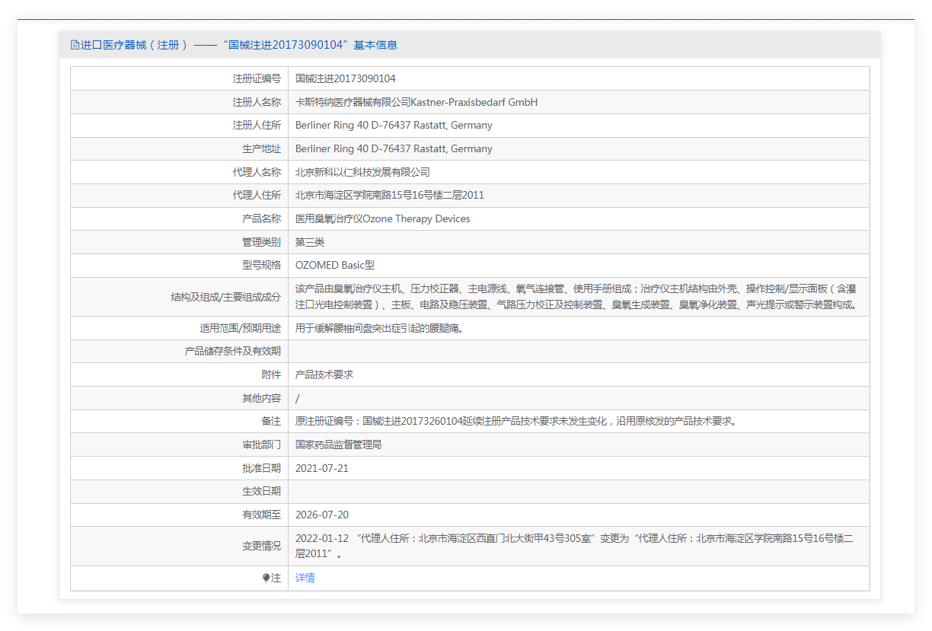932x631 pixels.
Task: Click approval date 2021-07-21
Action: (x=322, y=468)
